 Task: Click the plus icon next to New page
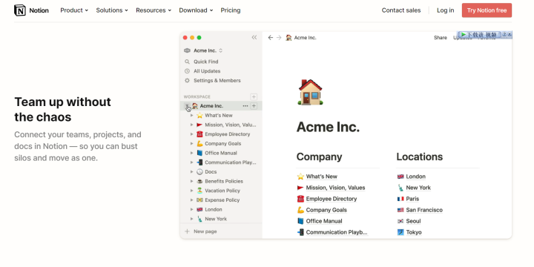pos(187,231)
